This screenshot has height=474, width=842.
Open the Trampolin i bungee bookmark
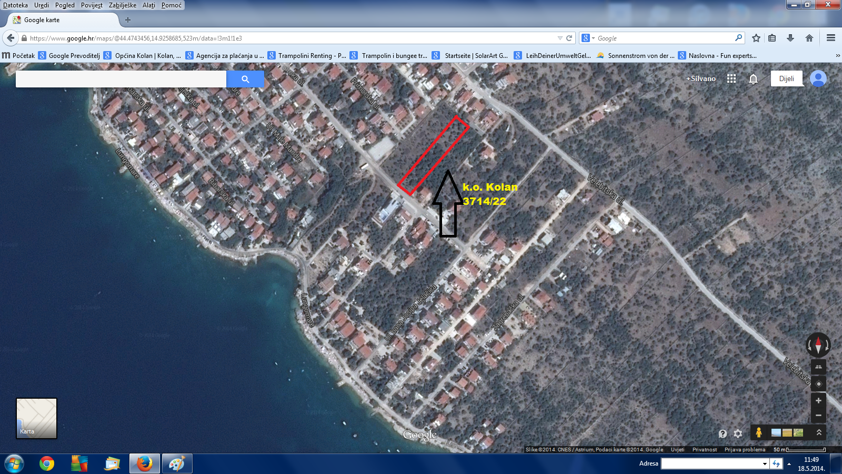(x=389, y=55)
